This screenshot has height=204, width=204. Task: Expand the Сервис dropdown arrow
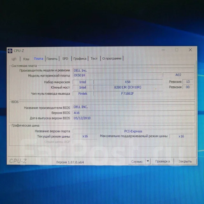pos(148,161)
